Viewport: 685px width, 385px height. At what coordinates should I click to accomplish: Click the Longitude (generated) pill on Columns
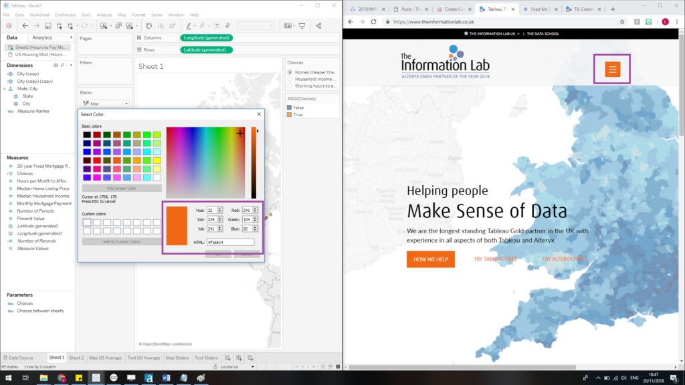pyautogui.click(x=206, y=38)
